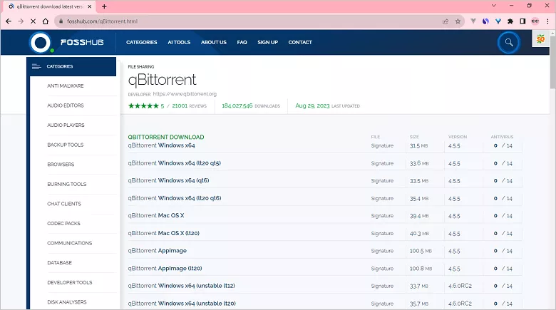Viewport: 556px width, 310px height.
Task: Download qBittorrent Mac OS X (lt20)
Action: click(x=164, y=233)
